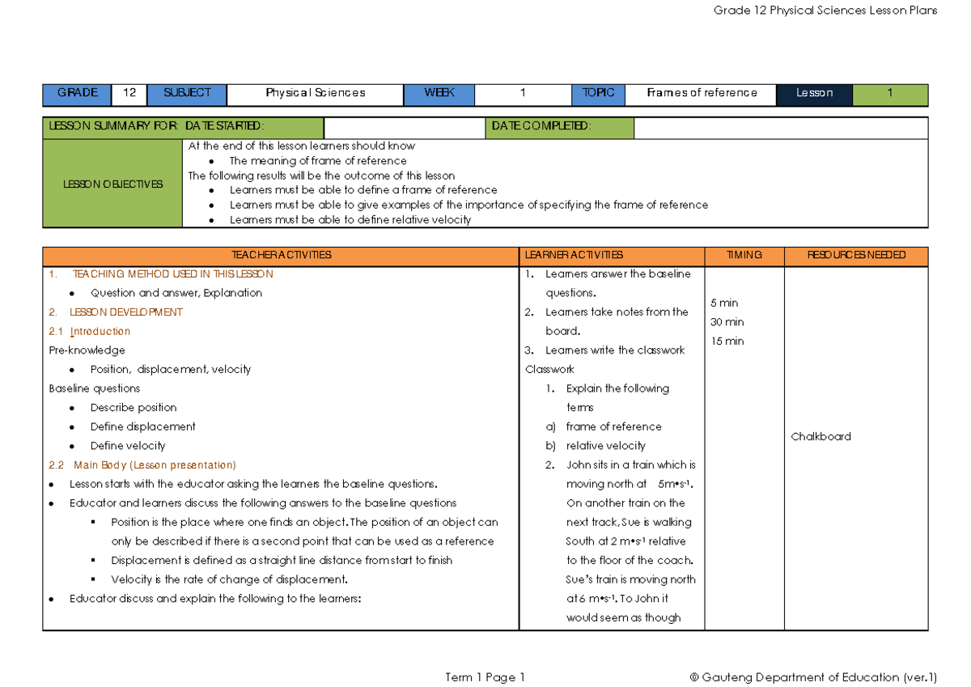Click the 'Chalkboard' resource entry
Screen dimensions: 971x687
pyautogui.click(x=821, y=436)
